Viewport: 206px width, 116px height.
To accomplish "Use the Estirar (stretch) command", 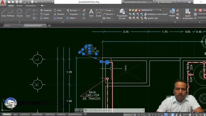I will tap(44, 18).
